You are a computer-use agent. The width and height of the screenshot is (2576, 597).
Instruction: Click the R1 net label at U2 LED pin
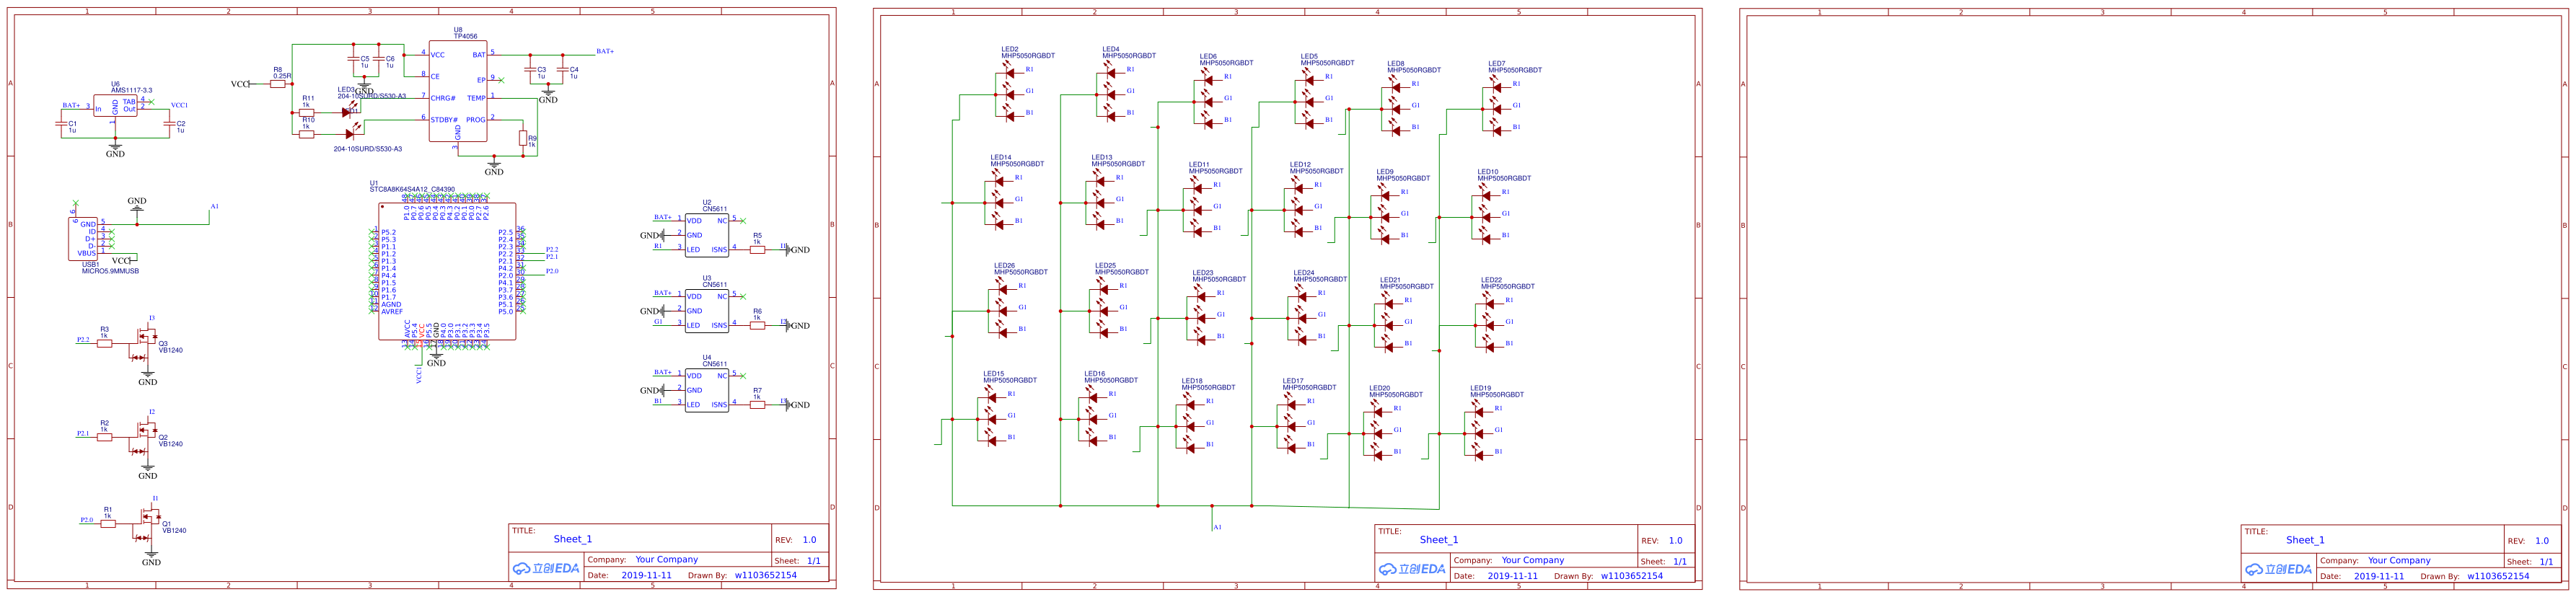pyautogui.click(x=658, y=246)
